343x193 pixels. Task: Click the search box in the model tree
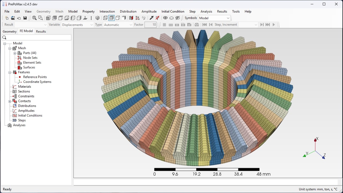36,38
